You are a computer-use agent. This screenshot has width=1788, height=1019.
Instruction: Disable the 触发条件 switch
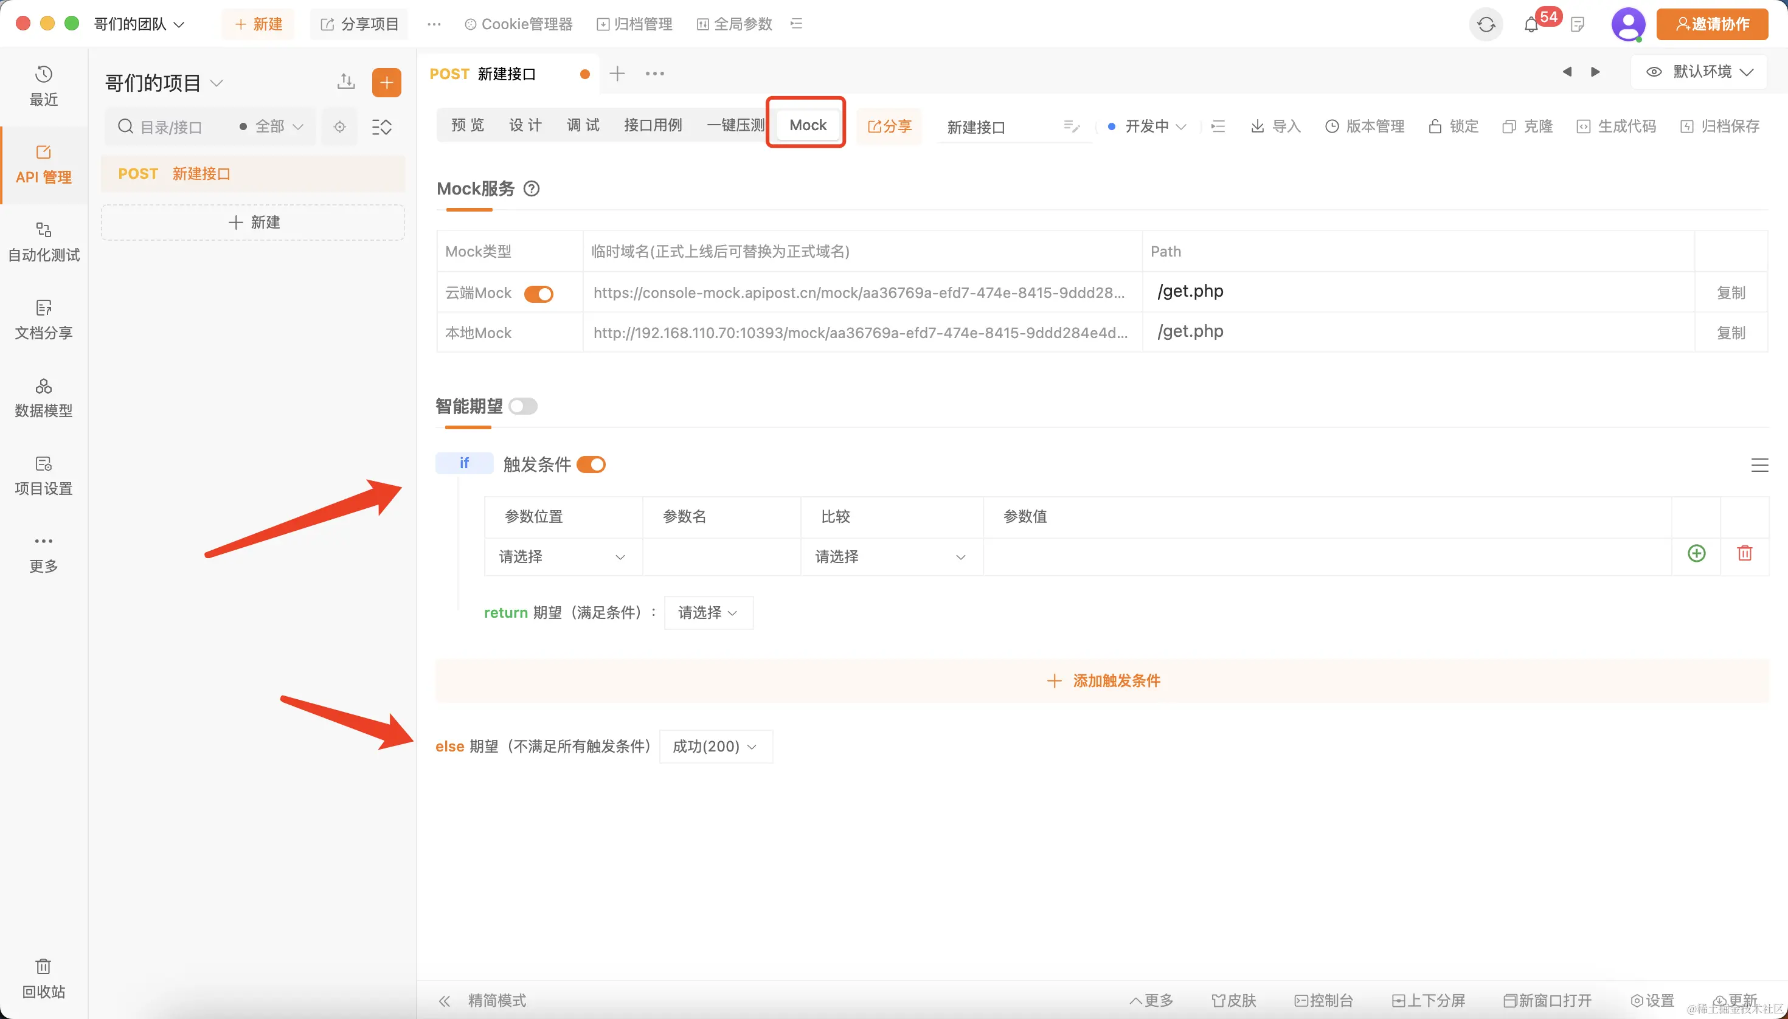point(591,465)
